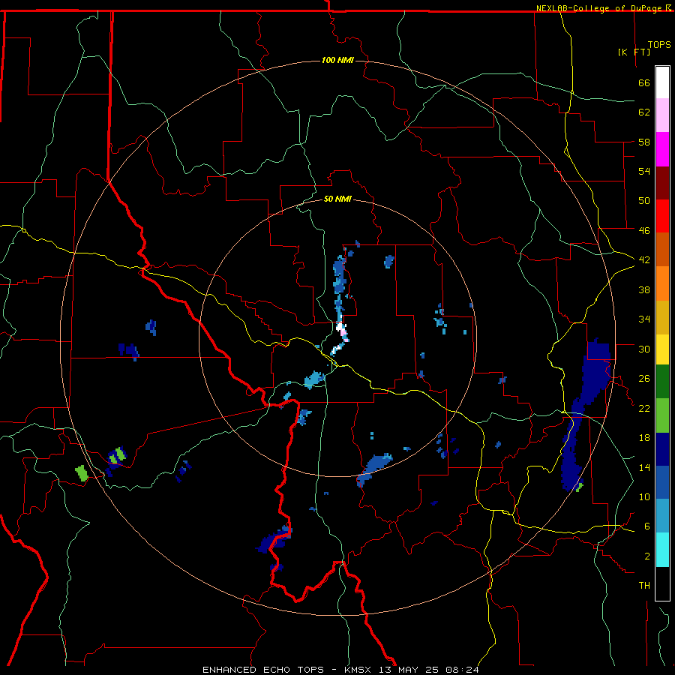The width and height of the screenshot is (675, 675).
Task: Click the light pink legend swatch
Action: 662,115
